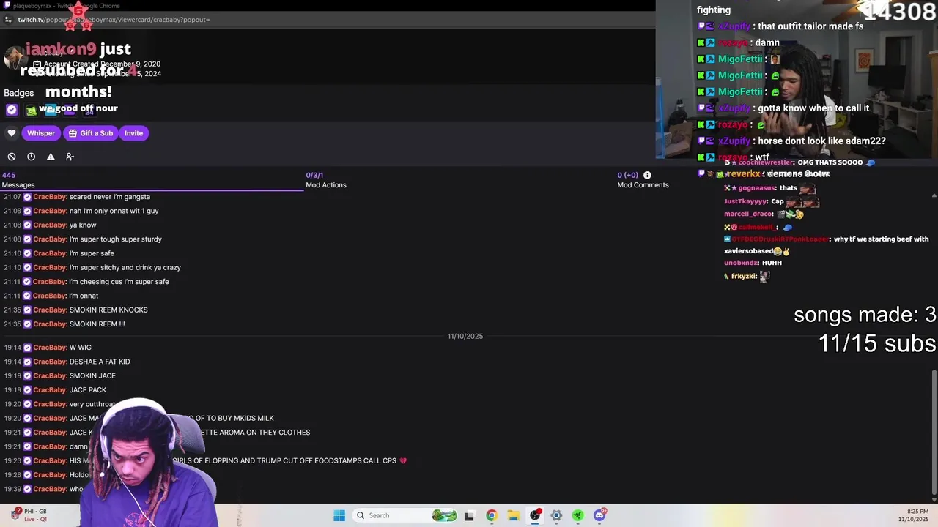Image resolution: width=938 pixels, height=527 pixels.
Task: Click "that outfit tailor made fs" chat line
Action: tap(810, 26)
